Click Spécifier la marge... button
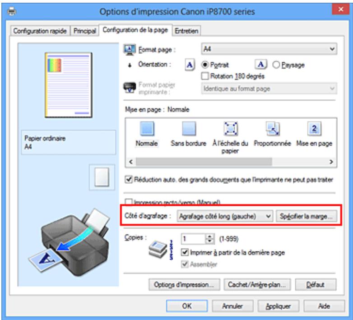The width and height of the screenshot is (353, 320). pos(307,216)
